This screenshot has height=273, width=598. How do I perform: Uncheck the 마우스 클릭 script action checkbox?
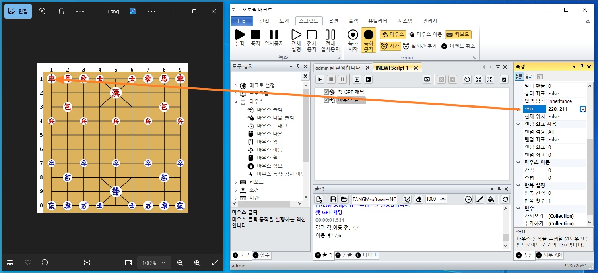point(326,100)
